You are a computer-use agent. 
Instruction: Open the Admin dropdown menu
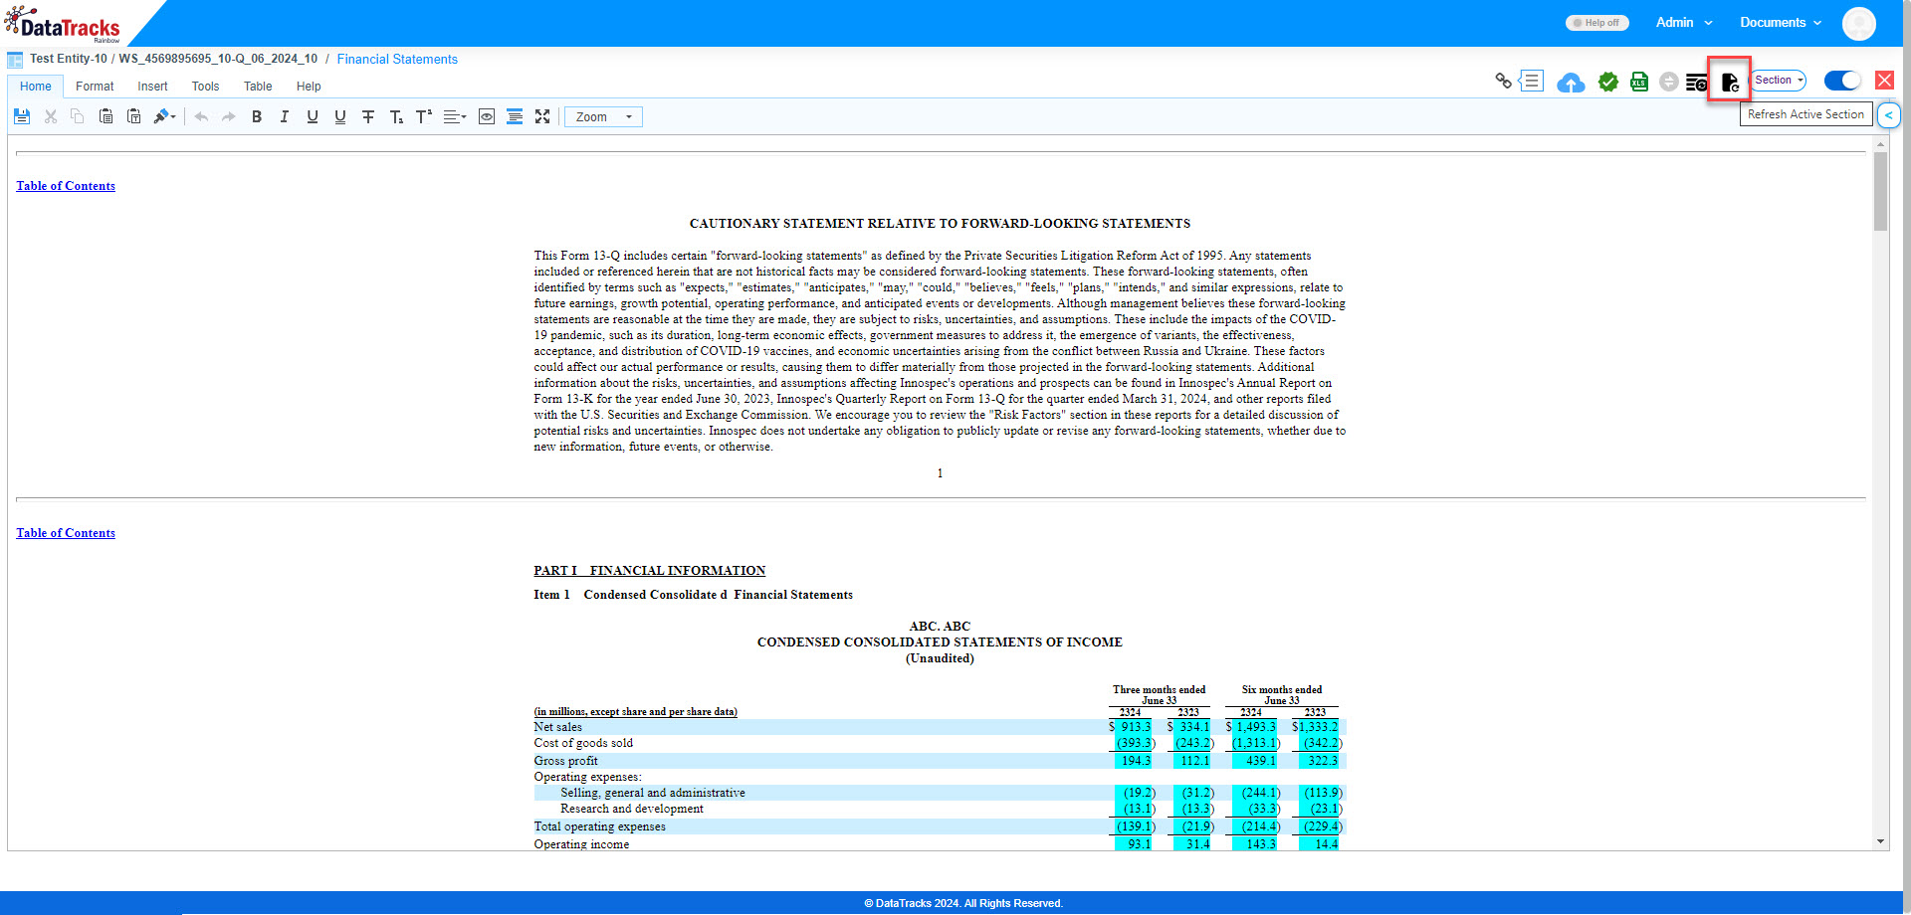[x=1684, y=23]
